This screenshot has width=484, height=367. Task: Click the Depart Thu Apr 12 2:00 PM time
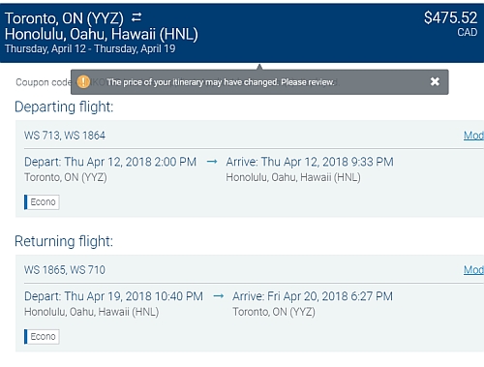[x=110, y=162]
